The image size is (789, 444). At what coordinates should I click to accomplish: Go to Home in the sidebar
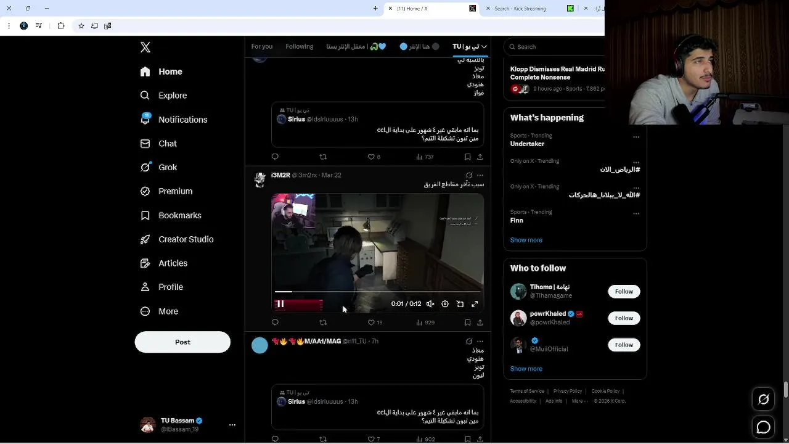161,72
